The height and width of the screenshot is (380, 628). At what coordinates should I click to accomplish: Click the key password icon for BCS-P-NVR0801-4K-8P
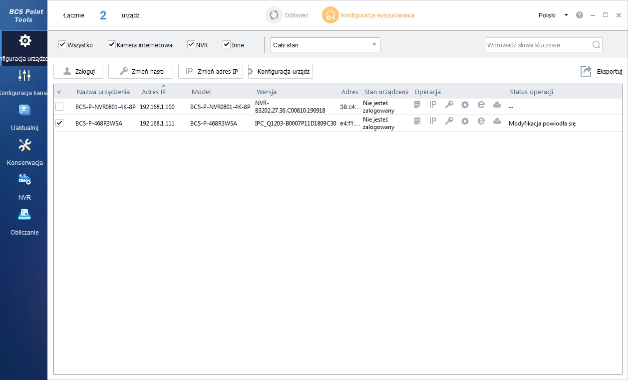click(x=449, y=105)
